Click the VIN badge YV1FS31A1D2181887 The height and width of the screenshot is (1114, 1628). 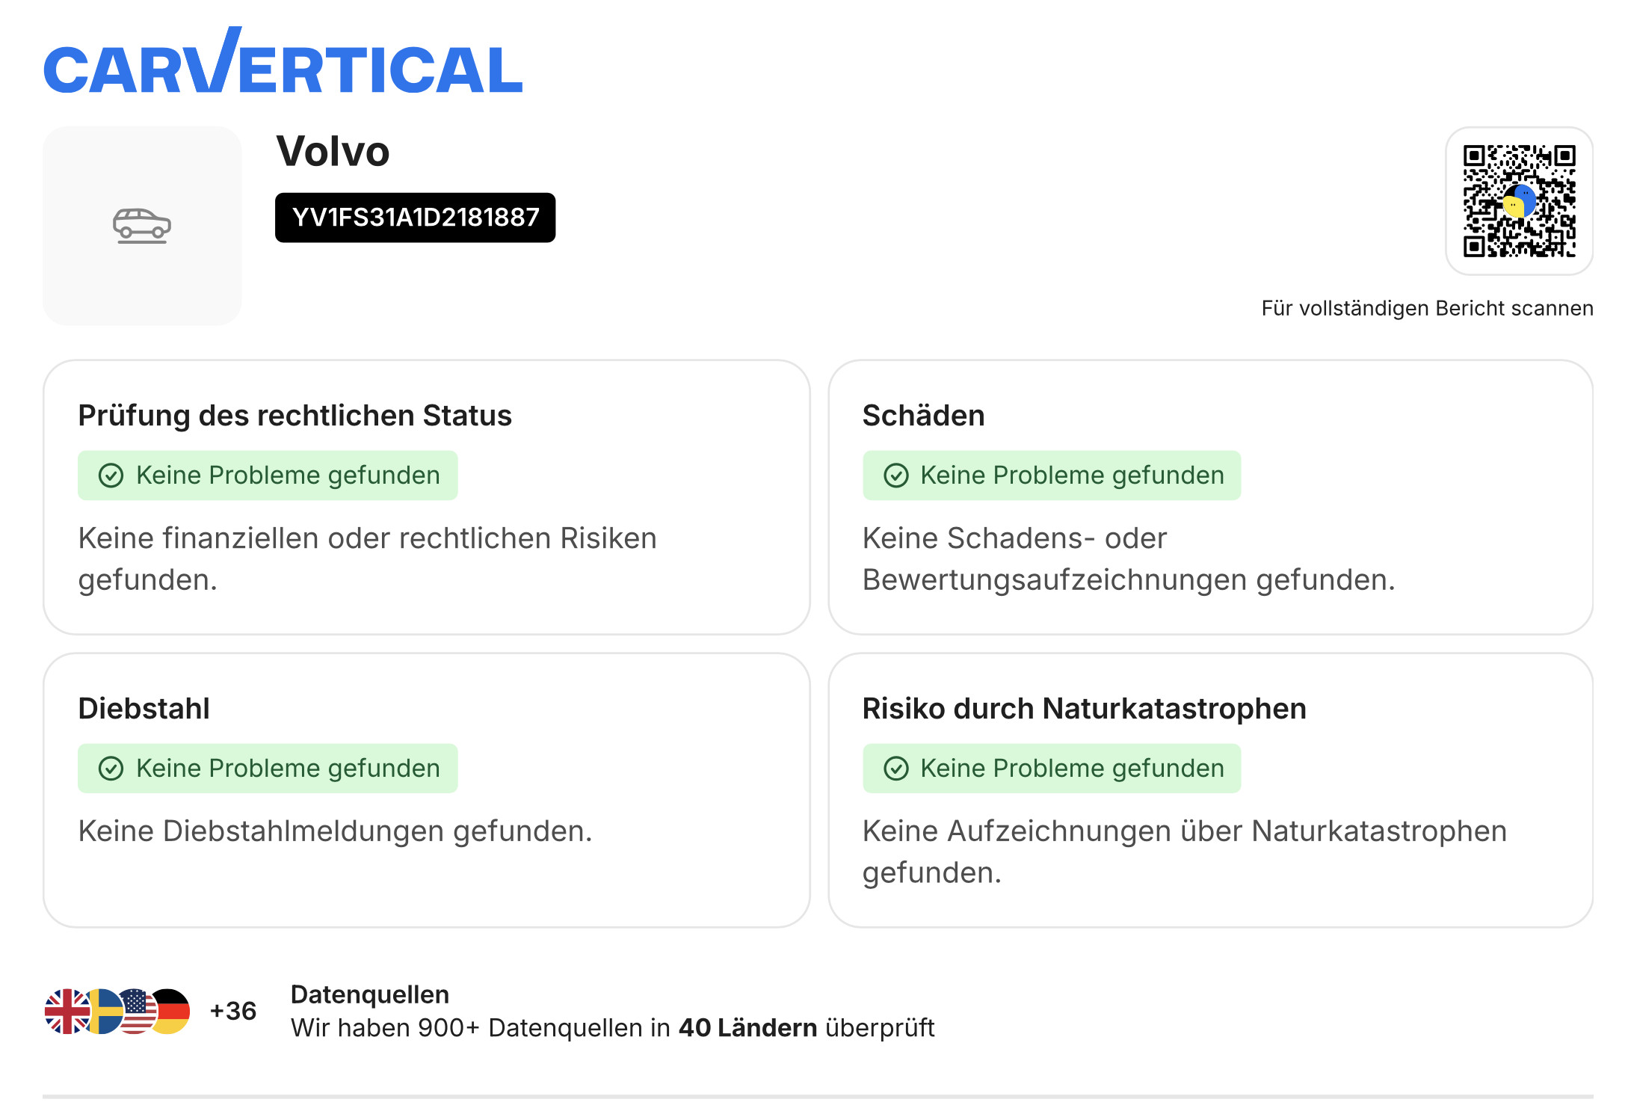[x=415, y=218]
